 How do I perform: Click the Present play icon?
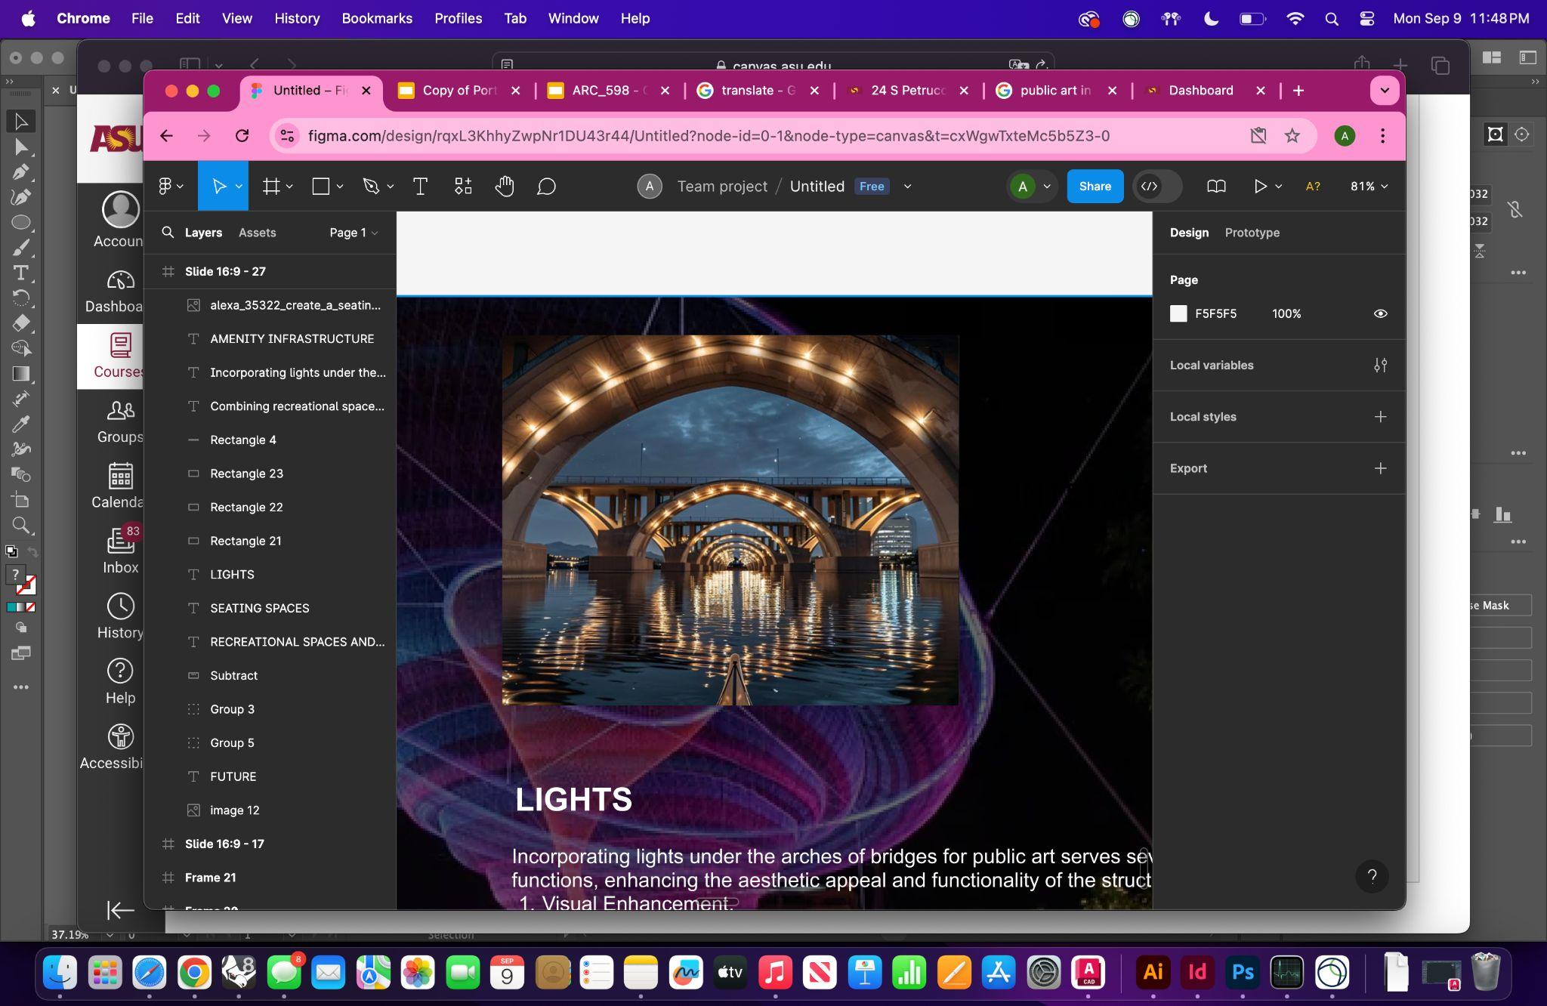pos(1259,187)
